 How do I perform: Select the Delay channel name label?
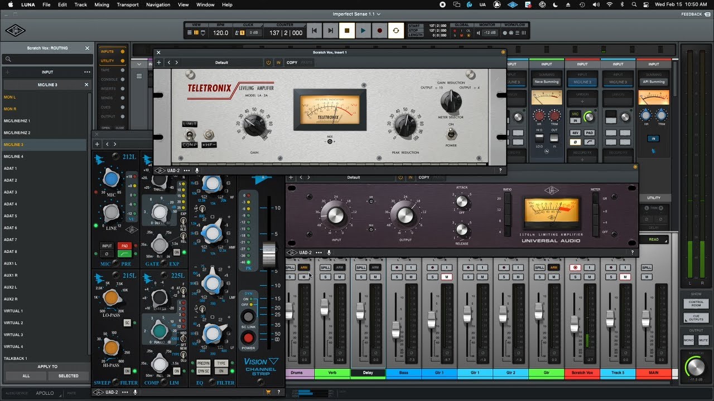pyautogui.click(x=368, y=372)
